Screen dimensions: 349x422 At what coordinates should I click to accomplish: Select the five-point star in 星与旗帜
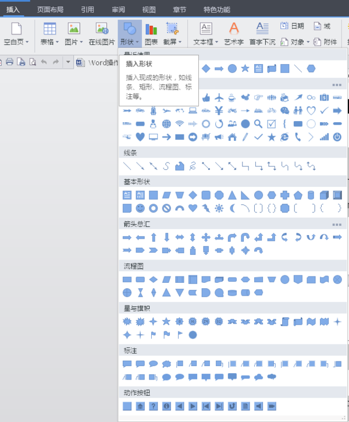(x=166, y=321)
